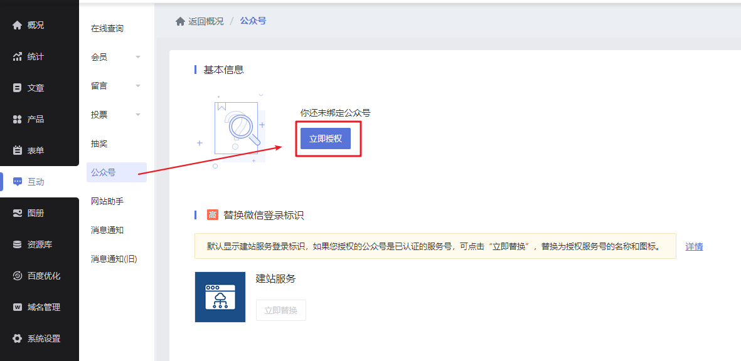Click the clipboard icon beside 表单

pos(18,150)
